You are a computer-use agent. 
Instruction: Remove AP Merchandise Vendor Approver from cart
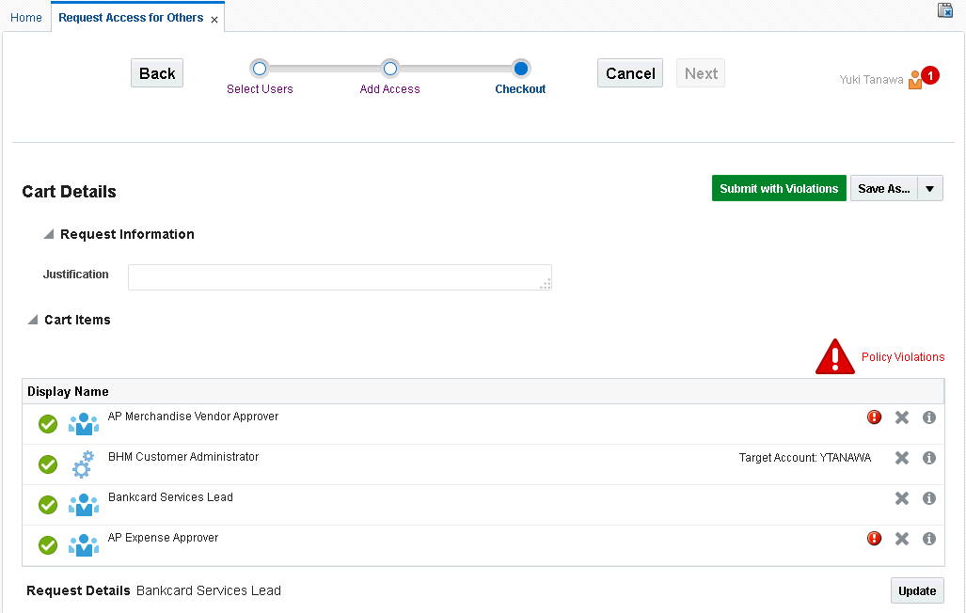902,417
